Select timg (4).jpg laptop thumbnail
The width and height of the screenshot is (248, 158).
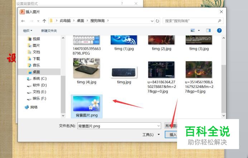(x=86, y=68)
